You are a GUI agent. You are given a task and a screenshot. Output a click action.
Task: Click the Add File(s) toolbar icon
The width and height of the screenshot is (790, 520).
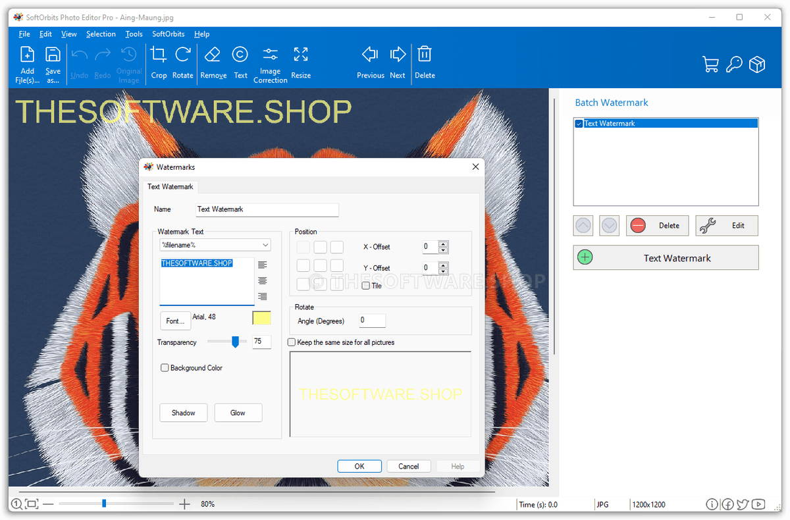(27, 65)
